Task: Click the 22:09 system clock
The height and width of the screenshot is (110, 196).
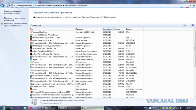Action: click(x=188, y=108)
